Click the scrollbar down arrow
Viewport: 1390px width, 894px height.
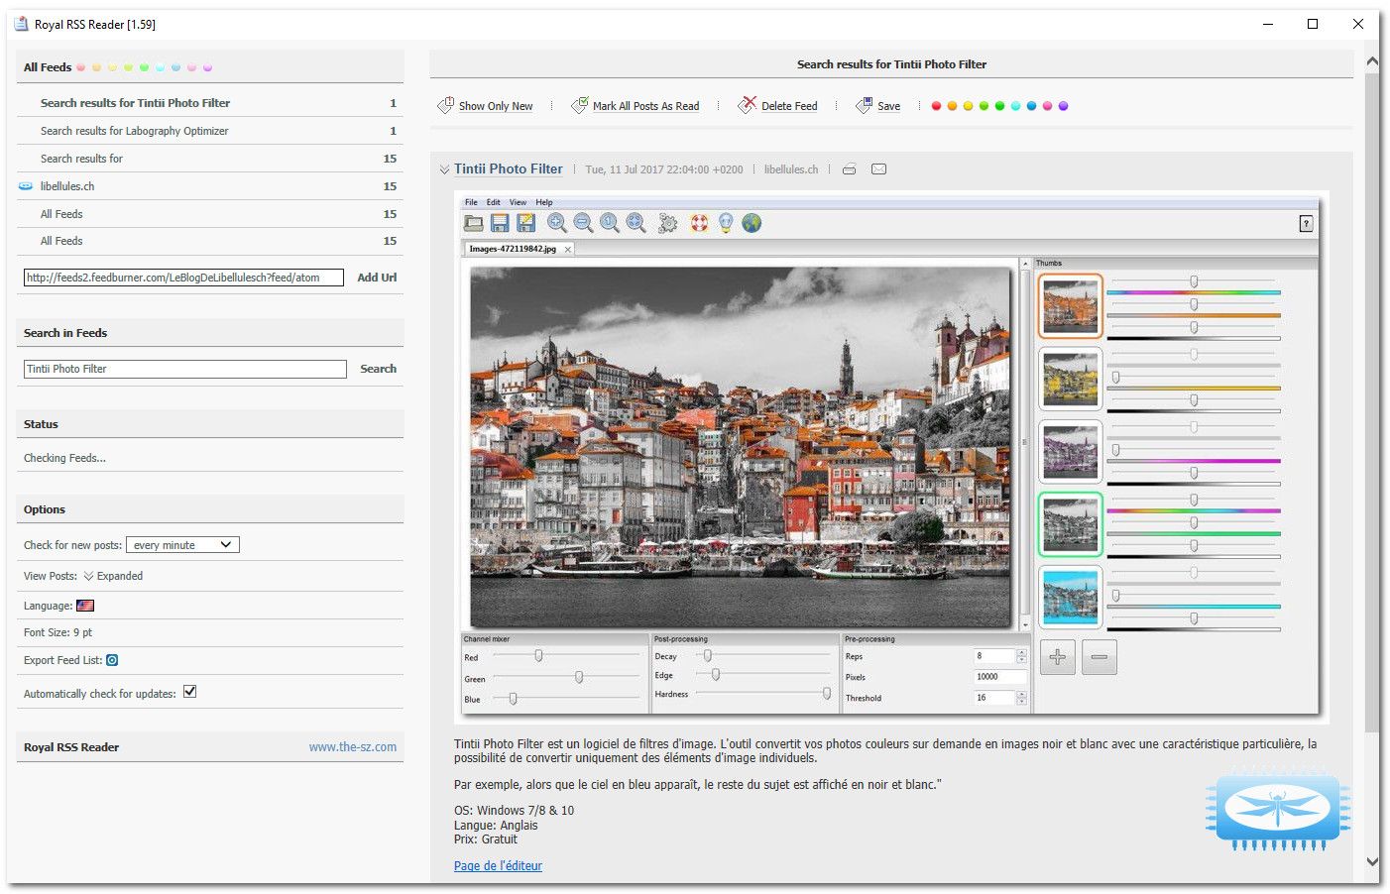[x=1372, y=861]
